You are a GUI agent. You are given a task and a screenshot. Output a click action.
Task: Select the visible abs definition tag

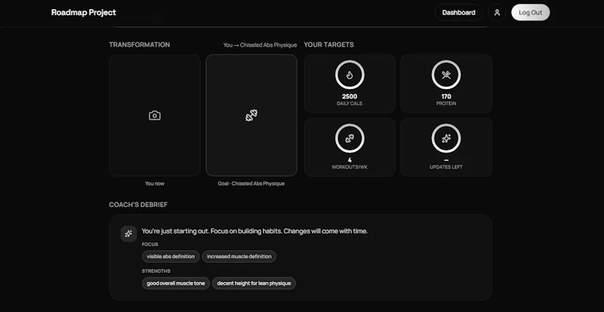(171, 256)
